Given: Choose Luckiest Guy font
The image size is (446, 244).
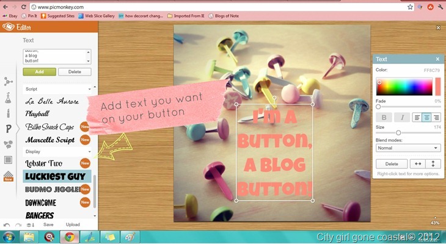Looking at the screenshot, I should [x=57, y=176].
